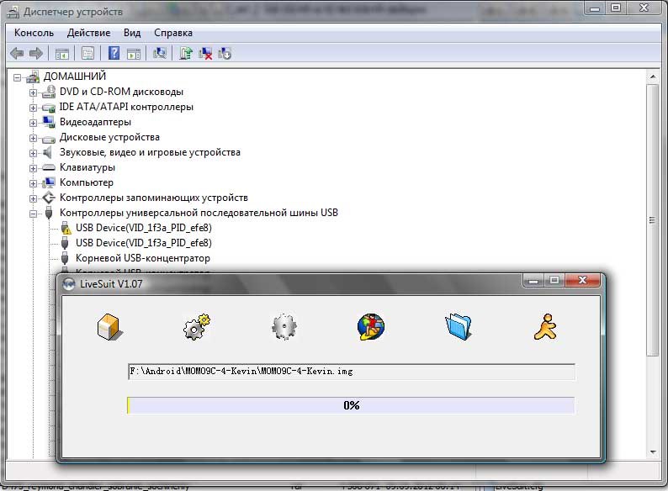Viewport: 668px width, 491px height.
Task: Expand DVD и CD-ROM дисководы node
Action: click(x=33, y=92)
